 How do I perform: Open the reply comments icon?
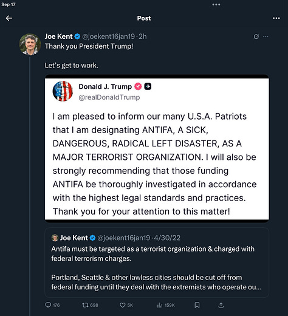pyautogui.click(x=48, y=305)
